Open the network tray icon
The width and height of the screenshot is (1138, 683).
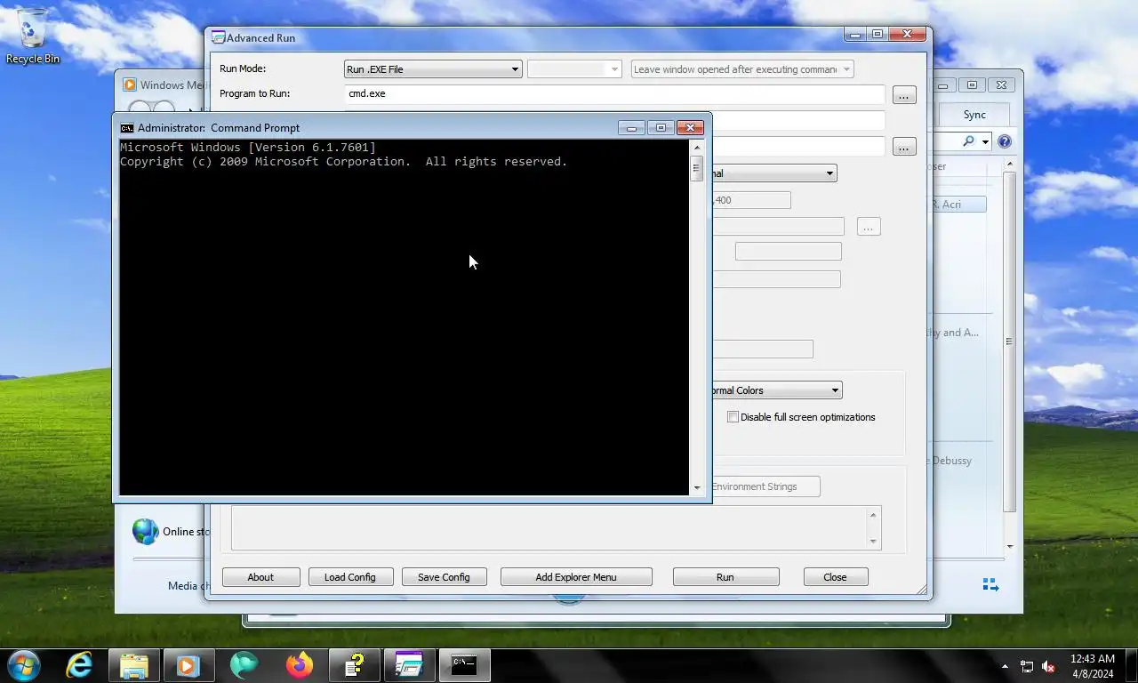[1027, 666]
